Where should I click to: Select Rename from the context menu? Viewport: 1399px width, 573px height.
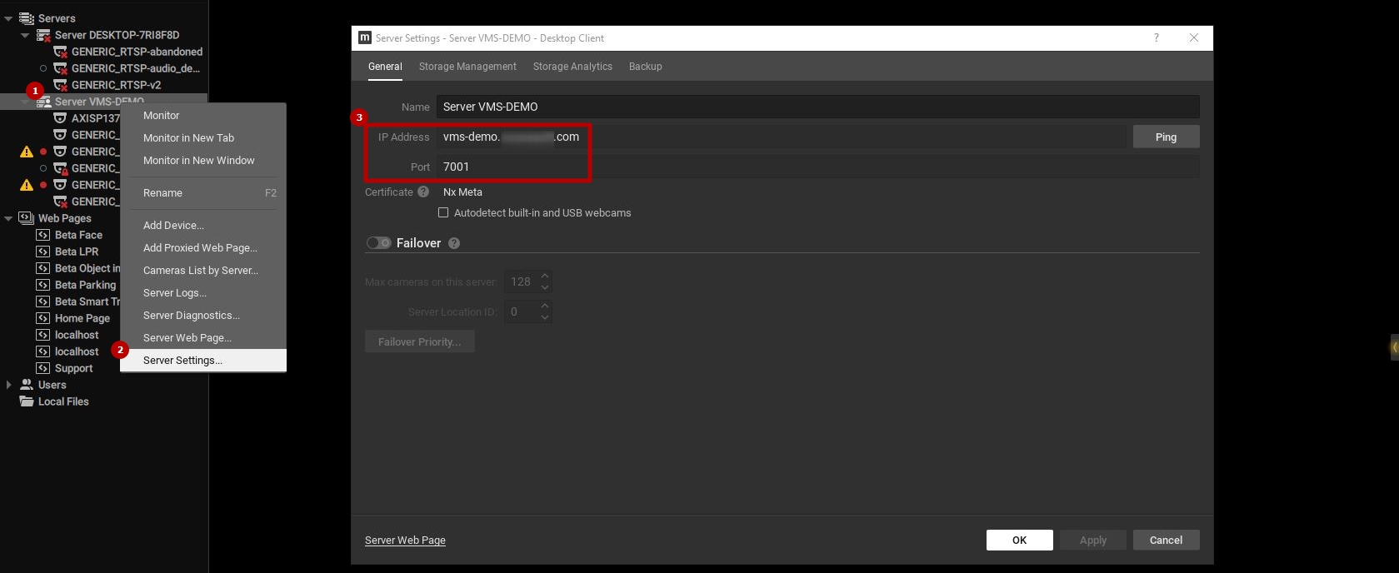203,193
